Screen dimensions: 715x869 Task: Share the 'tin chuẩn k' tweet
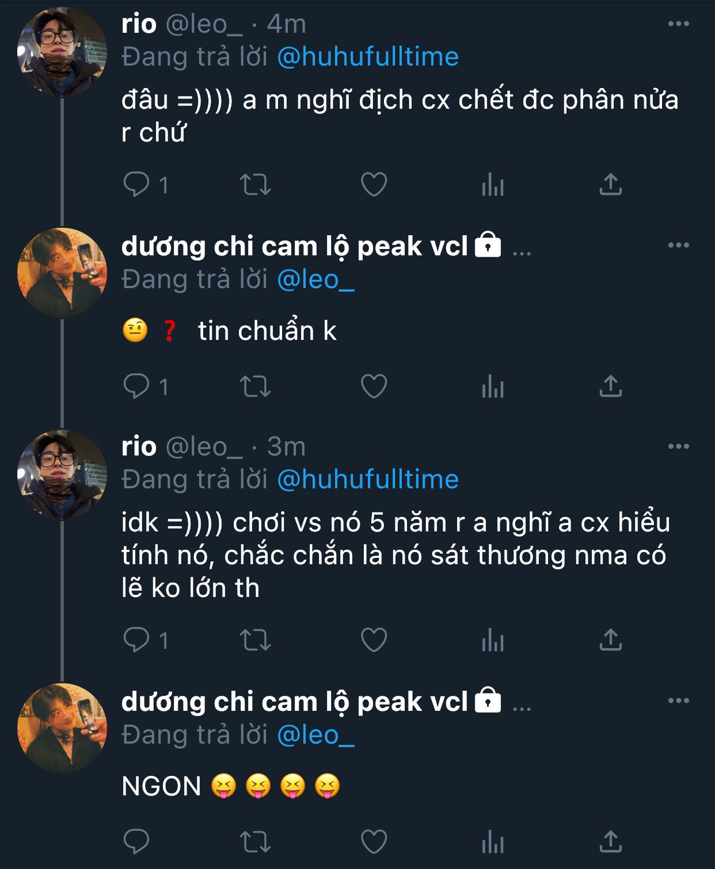click(610, 386)
